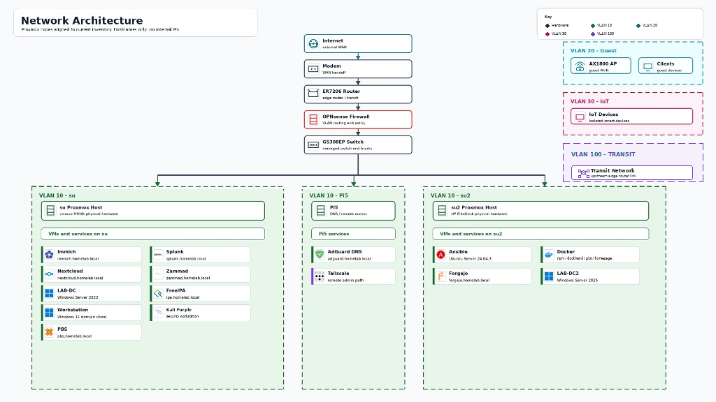The image size is (716, 402).
Task: Click the su Proxmox Host server icon
Action: (x=50, y=210)
